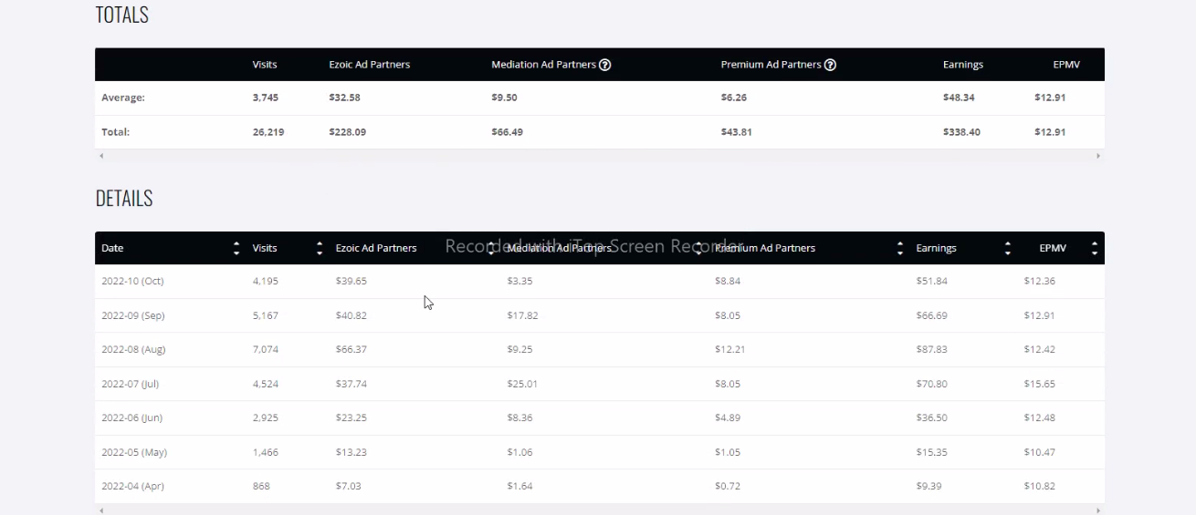1196x515 pixels.
Task: Click the $70.80 earnings value
Action: click(932, 384)
